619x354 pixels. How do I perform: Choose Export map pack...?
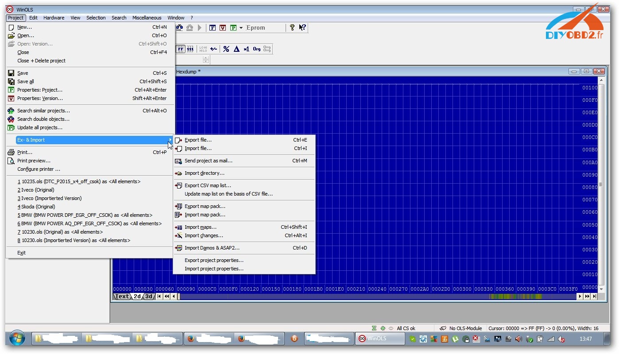click(244, 206)
